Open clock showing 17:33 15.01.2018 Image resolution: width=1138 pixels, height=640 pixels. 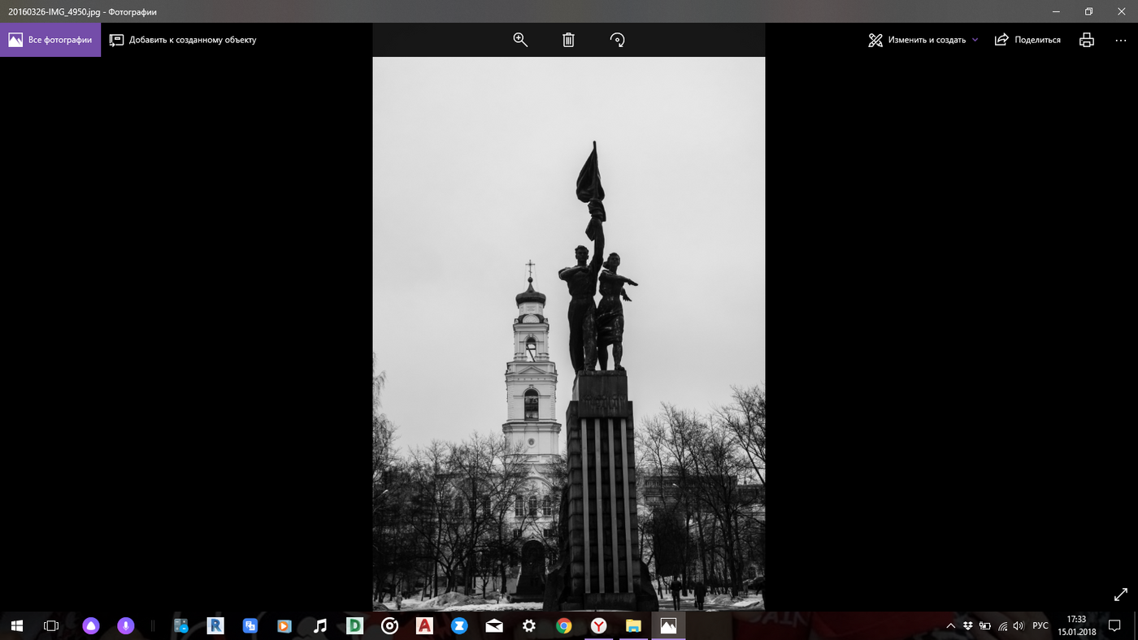(x=1077, y=625)
